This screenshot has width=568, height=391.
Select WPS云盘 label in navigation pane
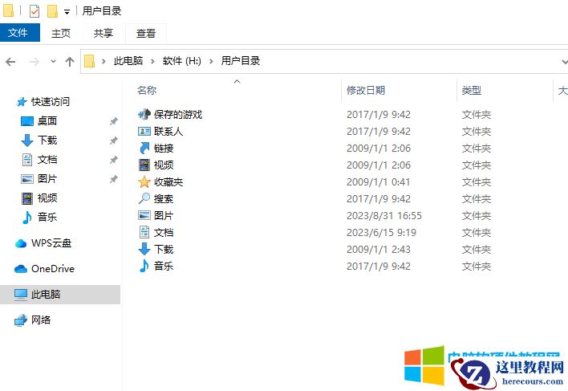(51, 243)
